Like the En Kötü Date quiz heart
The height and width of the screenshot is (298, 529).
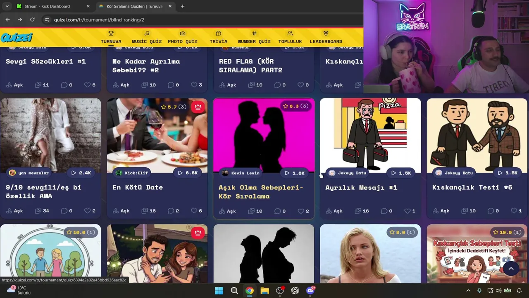194,211
